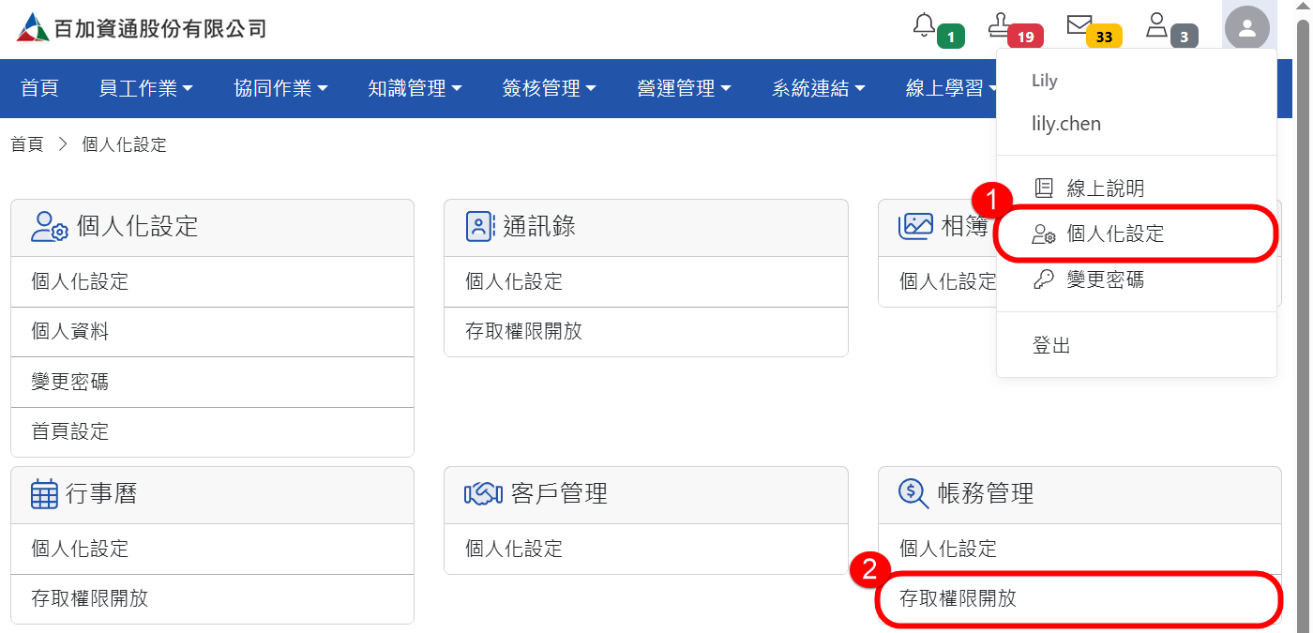Image resolution: width=1313 pixels, height=633 pixels.
Task: Open 個人化設定 under 通訊錄 card
Action: (x=646, y=281)
